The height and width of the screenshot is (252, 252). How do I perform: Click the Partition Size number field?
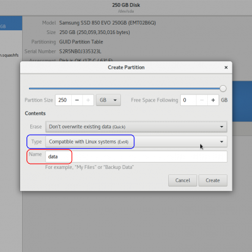(x=64, y=100)
